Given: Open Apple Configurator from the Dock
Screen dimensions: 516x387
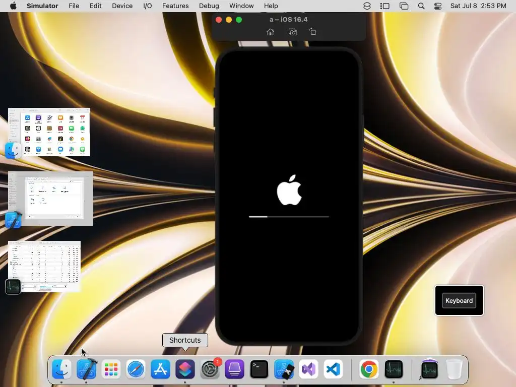Looking at the screenshot, I should [x=234, y=369].
